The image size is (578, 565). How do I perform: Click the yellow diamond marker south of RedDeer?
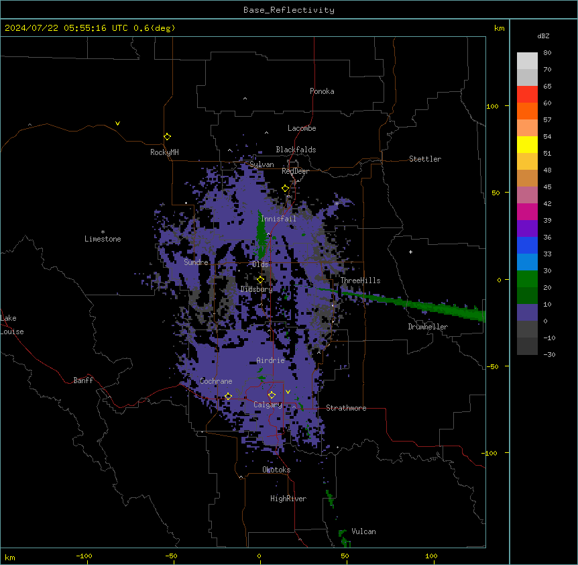click(286, 189)
